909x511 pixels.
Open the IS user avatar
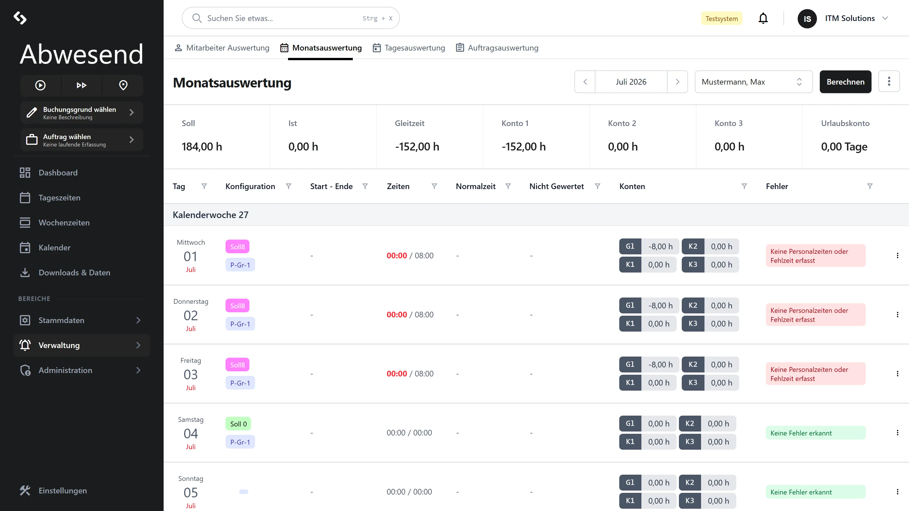coord(807,18)
